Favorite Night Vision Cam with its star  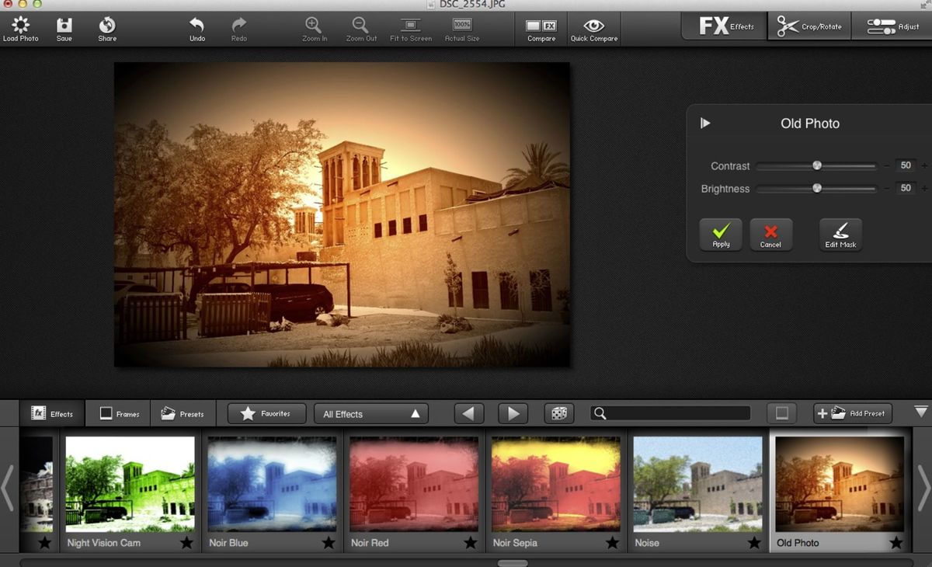tap(186, 543)
